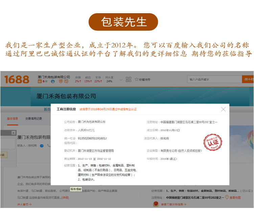This screenshot has width=254, height=212.
Task: Click the 详细 link in company description
Action: coord(65,197)
